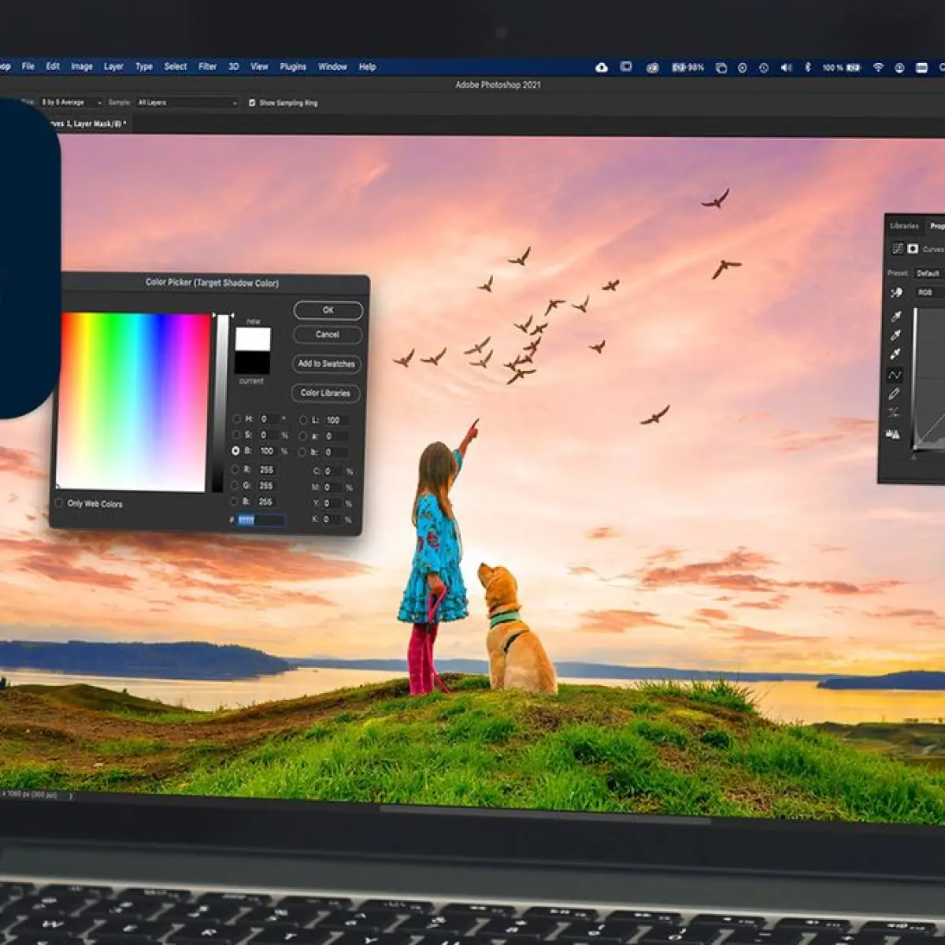945x945 pixels.
Task: Click the H hue value field
Action: pos(268,420)
